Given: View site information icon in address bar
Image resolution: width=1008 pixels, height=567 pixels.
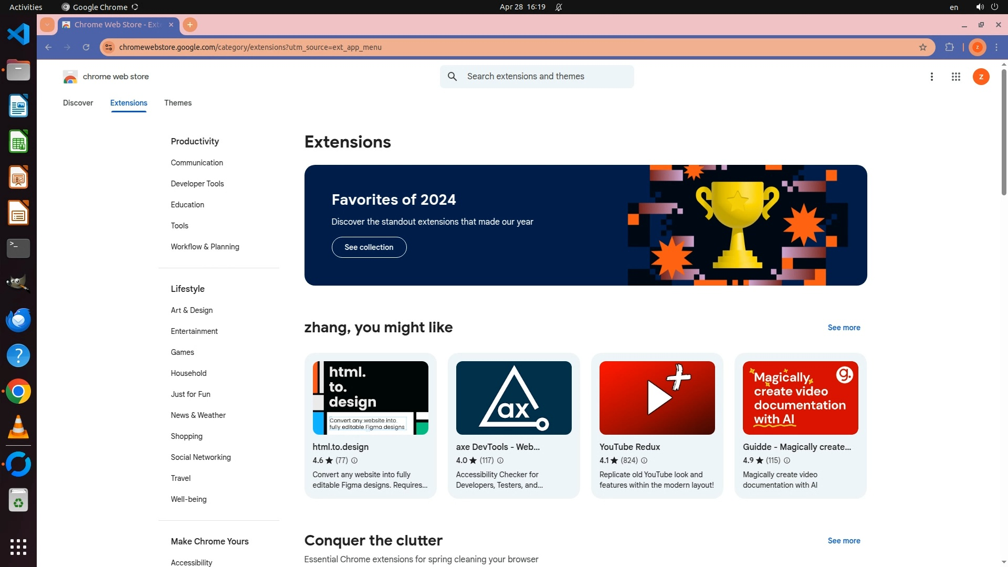Looking at the screenshot, I should [109, 47].
